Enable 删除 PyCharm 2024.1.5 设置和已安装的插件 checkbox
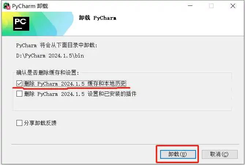The height and width of the screenshot is (165, 245). pyautogui.click(x=19, y=94)
